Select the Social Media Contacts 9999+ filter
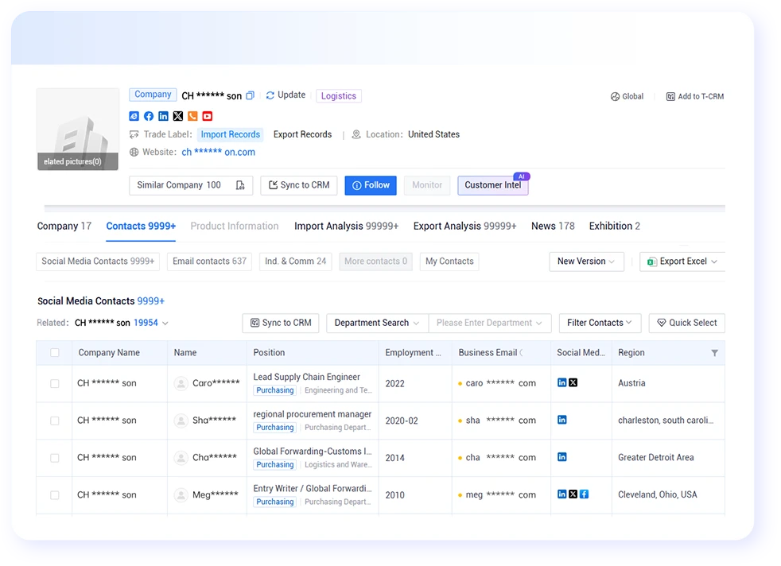Screen dimensions: 781x566 coord(98,262)
